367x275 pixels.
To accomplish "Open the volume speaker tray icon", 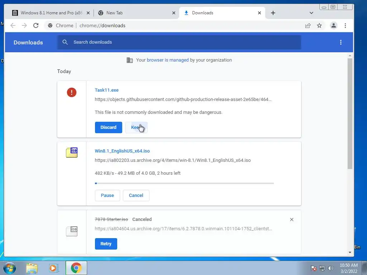I will tap(330, 268).
